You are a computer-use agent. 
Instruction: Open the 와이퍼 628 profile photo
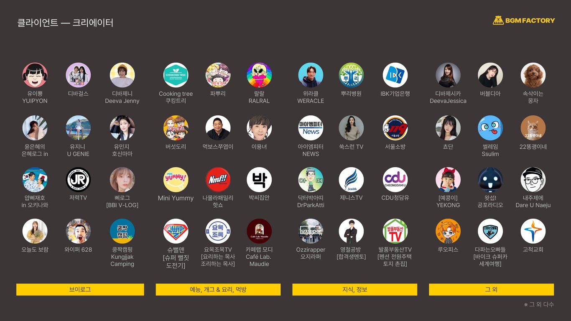(78, 231)
